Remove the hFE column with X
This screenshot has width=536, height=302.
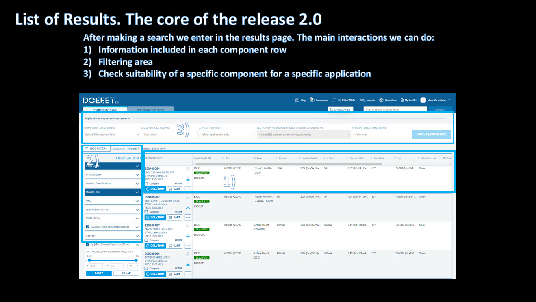point(394,158)
